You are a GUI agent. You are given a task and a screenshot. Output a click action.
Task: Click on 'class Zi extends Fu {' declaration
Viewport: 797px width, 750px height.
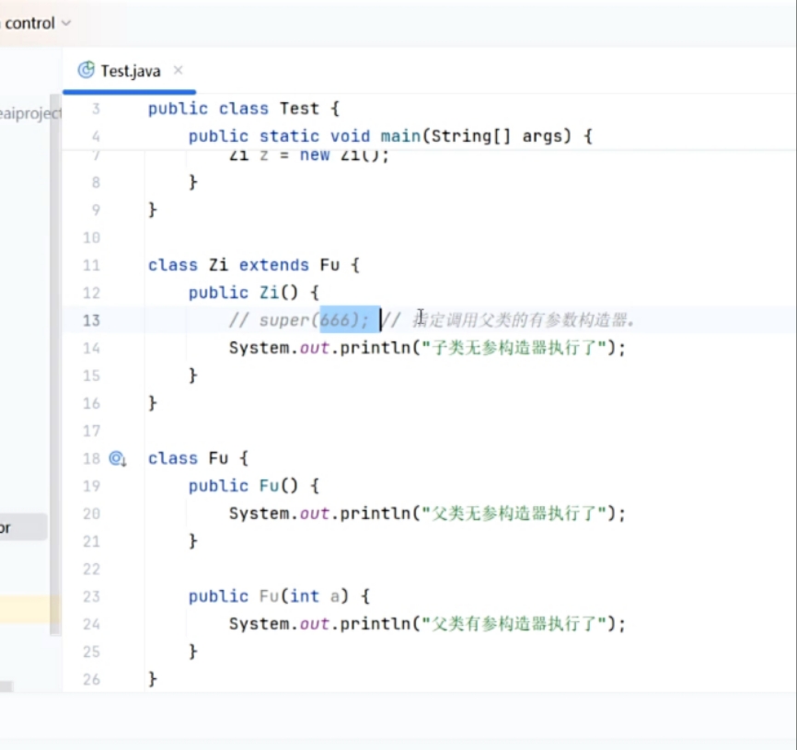(x=254, y=265)
